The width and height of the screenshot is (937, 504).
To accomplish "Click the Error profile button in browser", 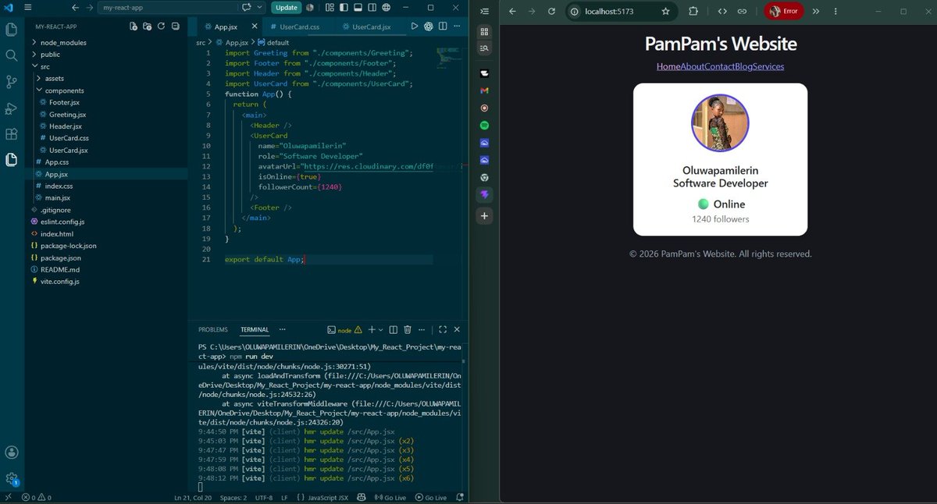I will tap(783, 12).
